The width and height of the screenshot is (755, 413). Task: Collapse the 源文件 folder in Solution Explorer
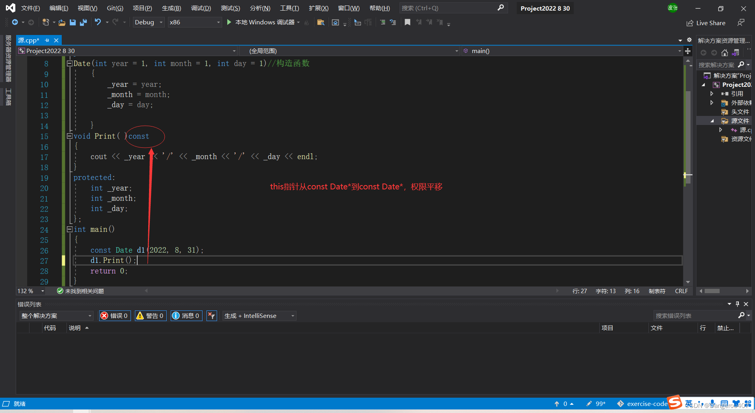712,121
